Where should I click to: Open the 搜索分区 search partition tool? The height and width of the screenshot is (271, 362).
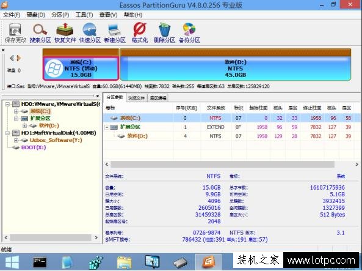tap(40, 33)
